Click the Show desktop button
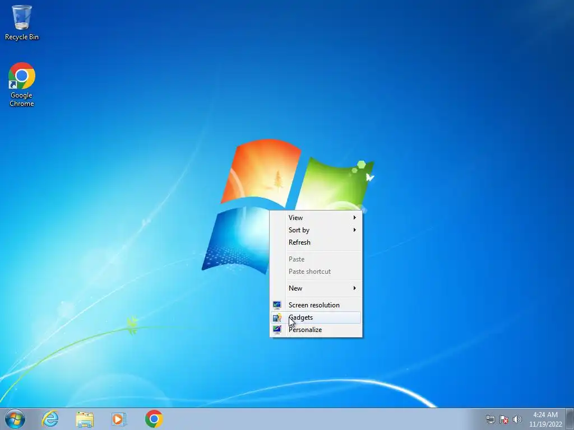 [x=570, y=419]
